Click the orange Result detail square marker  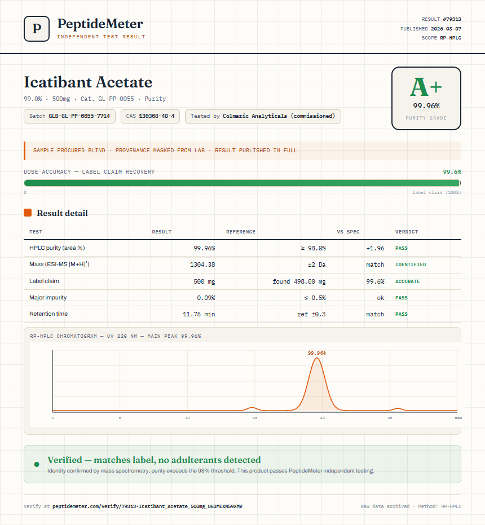28,213
